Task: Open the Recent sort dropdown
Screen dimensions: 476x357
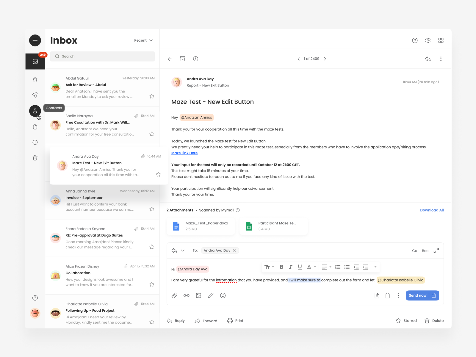Action: (143, 40)
